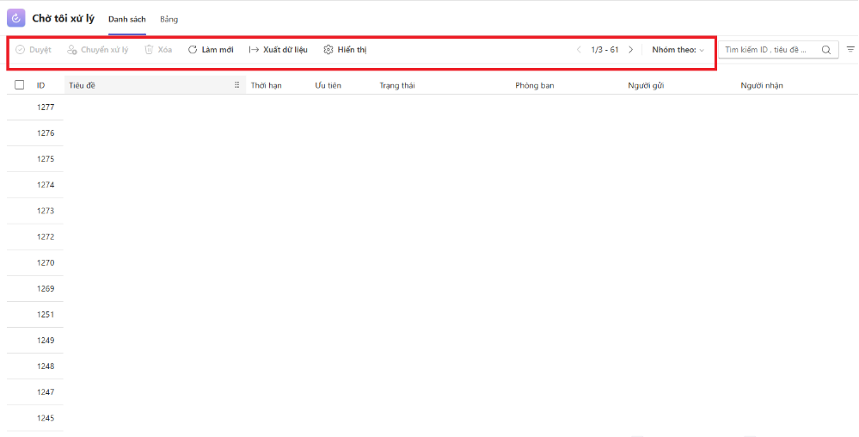This screenshot has width=859, height=437.
Task: Click the Làm mới refresh icon
Action: coord(193,50)
